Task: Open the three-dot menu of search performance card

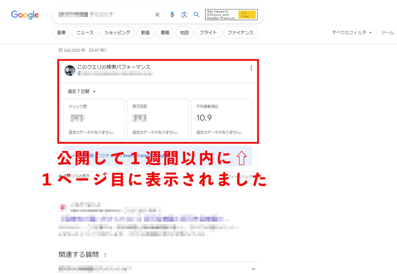Action: click(251, 68)
